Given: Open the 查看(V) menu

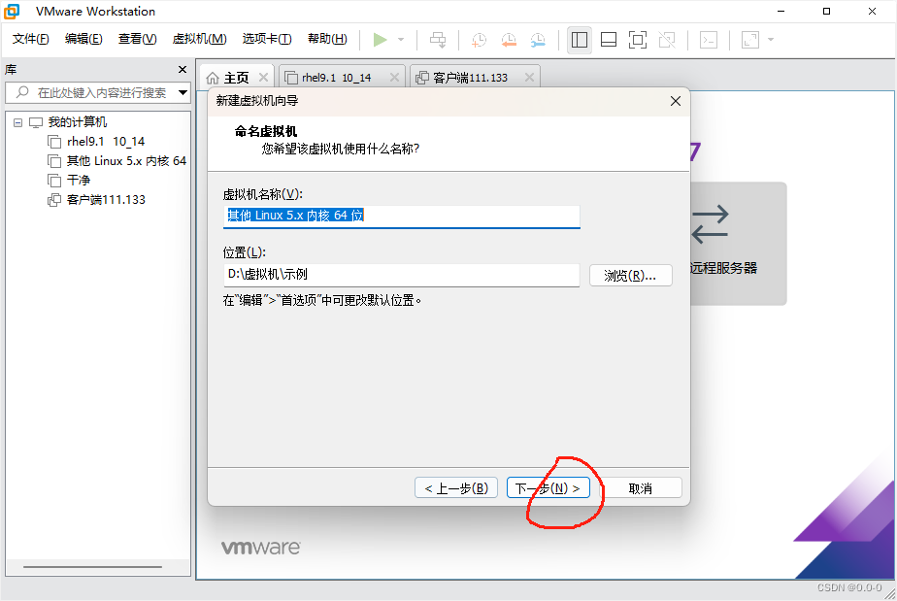Looking at the screenshot, I should pos(137,39).
